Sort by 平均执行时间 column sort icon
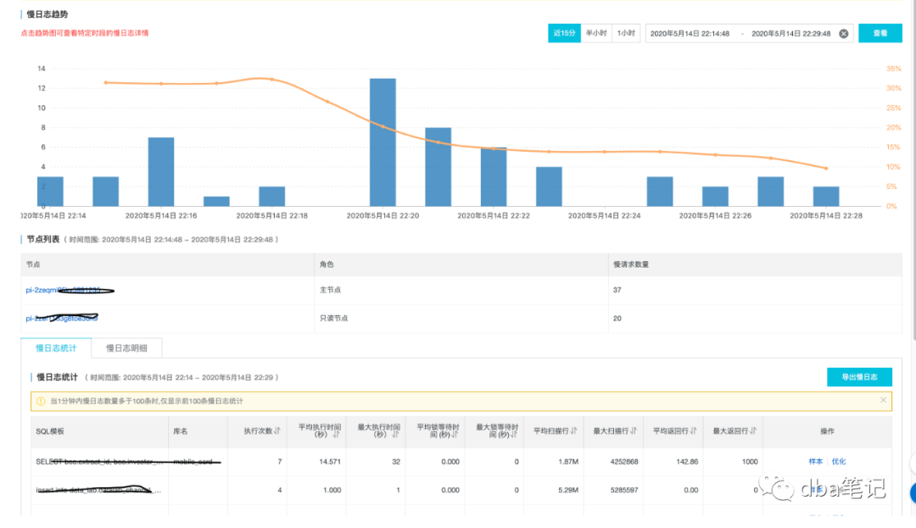 (336, 436)
